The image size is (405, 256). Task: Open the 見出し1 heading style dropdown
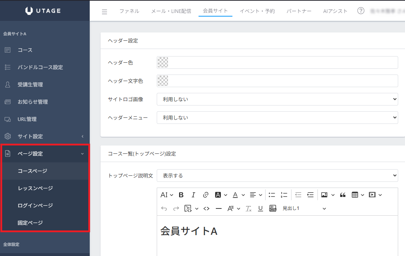[304, 208]
